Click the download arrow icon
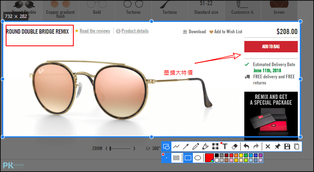This screenshot has height=172, width=314. tap(185, 32)
